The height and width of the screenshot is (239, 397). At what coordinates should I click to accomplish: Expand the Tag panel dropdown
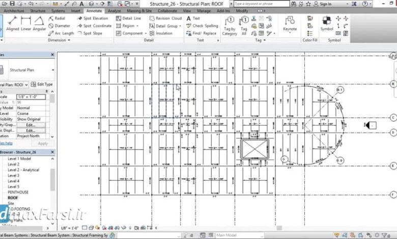(260, 40)
